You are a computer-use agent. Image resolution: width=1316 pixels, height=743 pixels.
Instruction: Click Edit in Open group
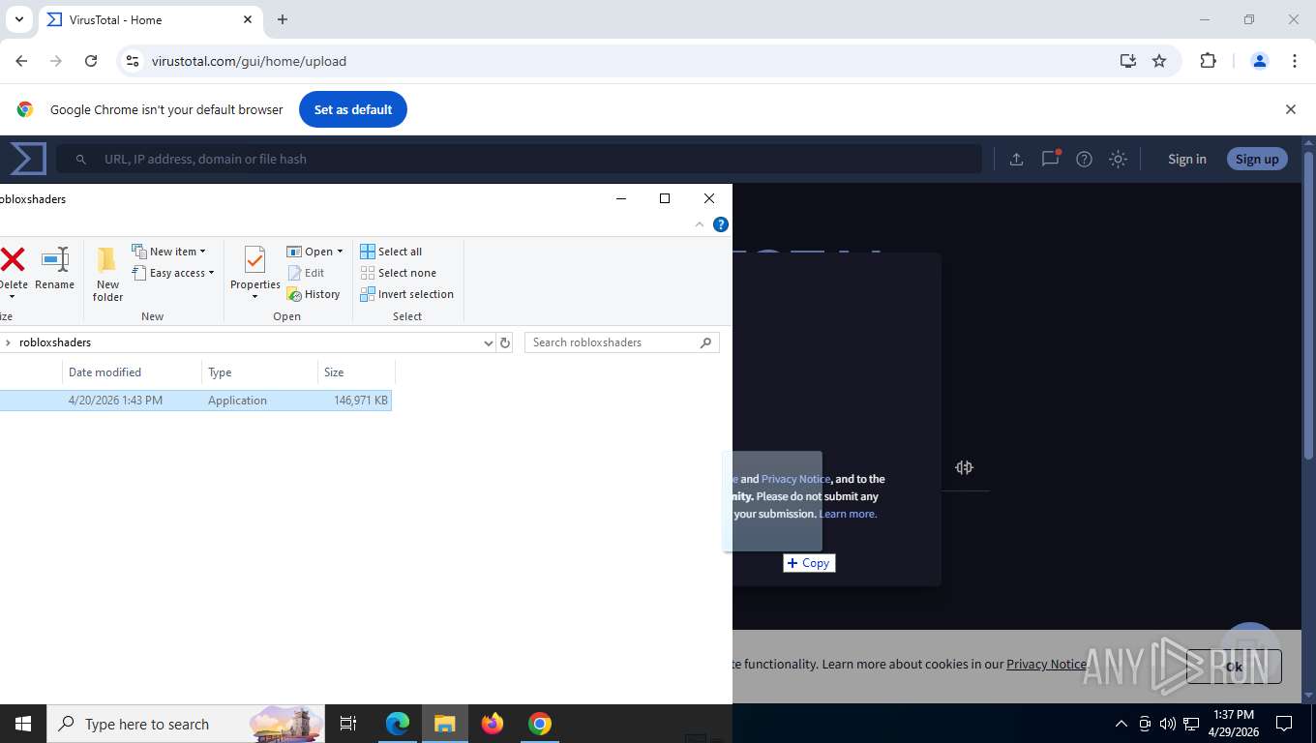[x=306, y=273]
